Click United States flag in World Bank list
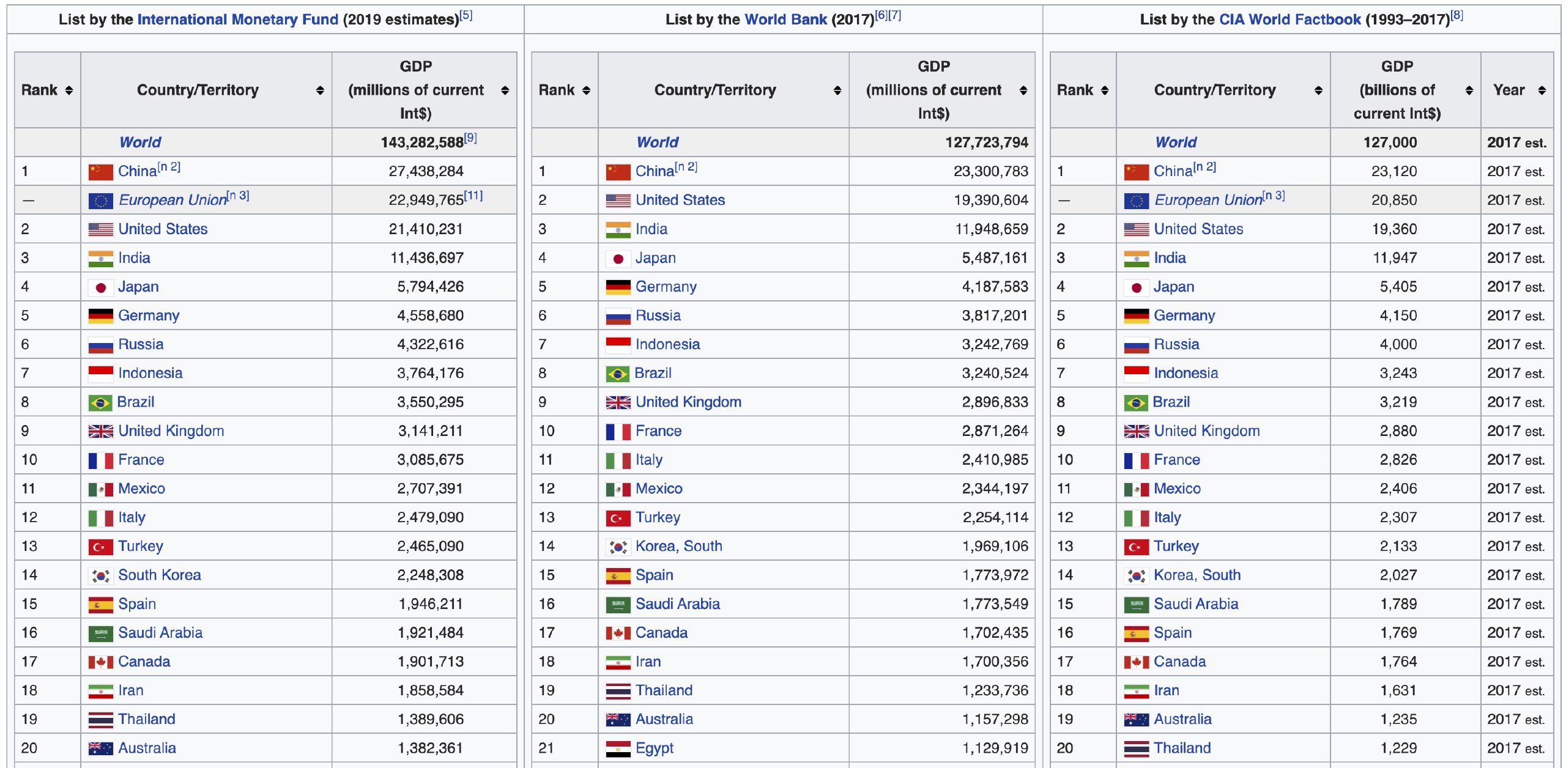This screenshot has width=1566, height=768. (618, 201)
